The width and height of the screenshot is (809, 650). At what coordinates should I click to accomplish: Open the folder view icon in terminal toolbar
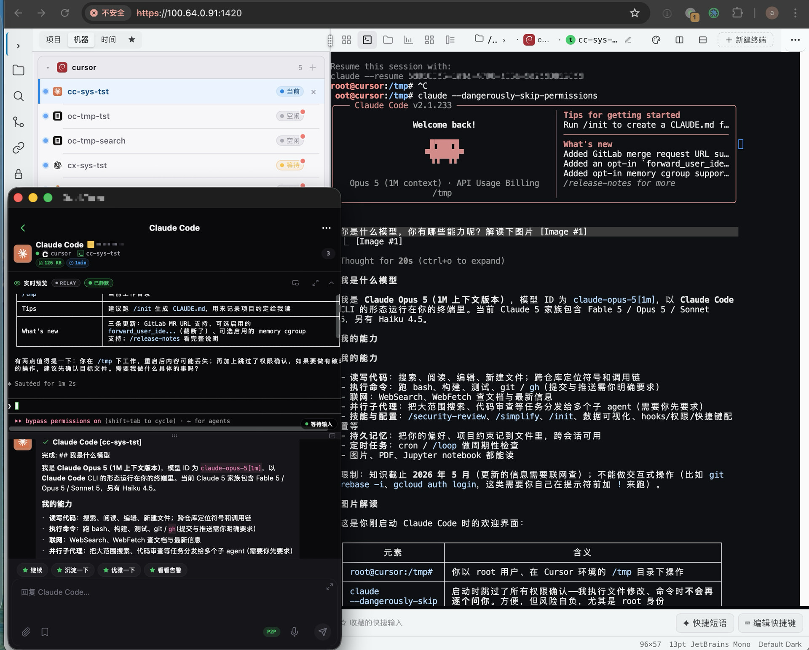coord(388,40)
